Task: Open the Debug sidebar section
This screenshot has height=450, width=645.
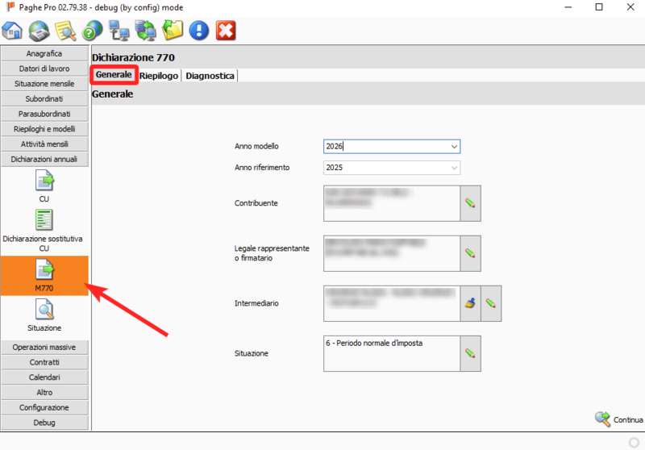Action: tap(44, 423)
